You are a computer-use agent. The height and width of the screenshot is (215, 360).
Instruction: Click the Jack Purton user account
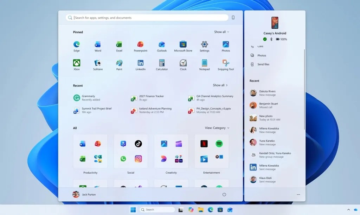(84, 194)
